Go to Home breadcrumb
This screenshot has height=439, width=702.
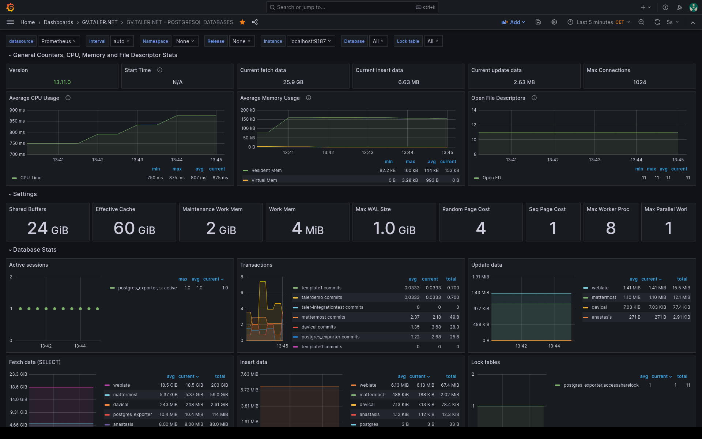(x=27, y=22)
